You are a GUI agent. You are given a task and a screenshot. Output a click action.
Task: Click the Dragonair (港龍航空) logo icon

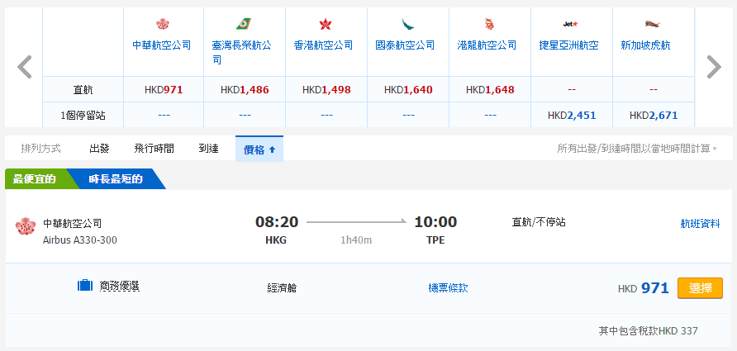pos(487,24)
